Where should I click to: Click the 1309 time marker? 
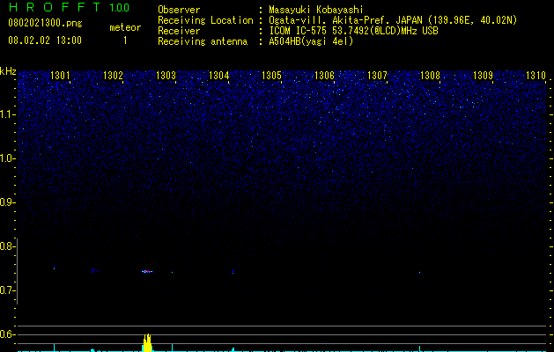coord(483,76)
